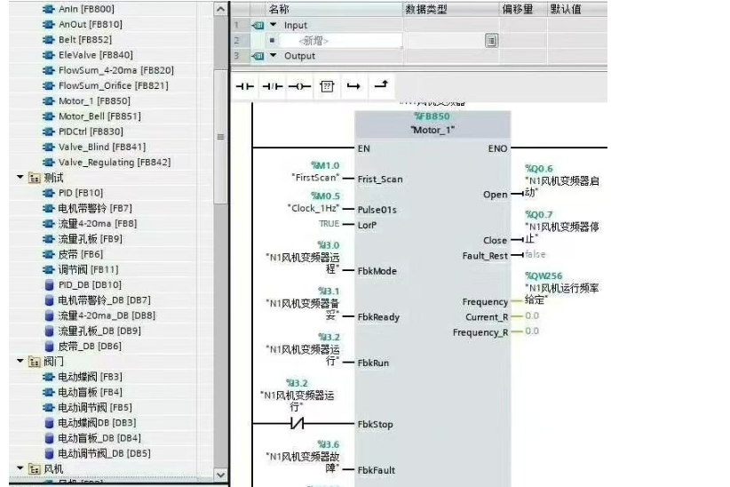Viewport: 730px width, 487px height.
Task: Select FlowSum_4-20ma [FB820] block
Action: (x=116, y=70)
